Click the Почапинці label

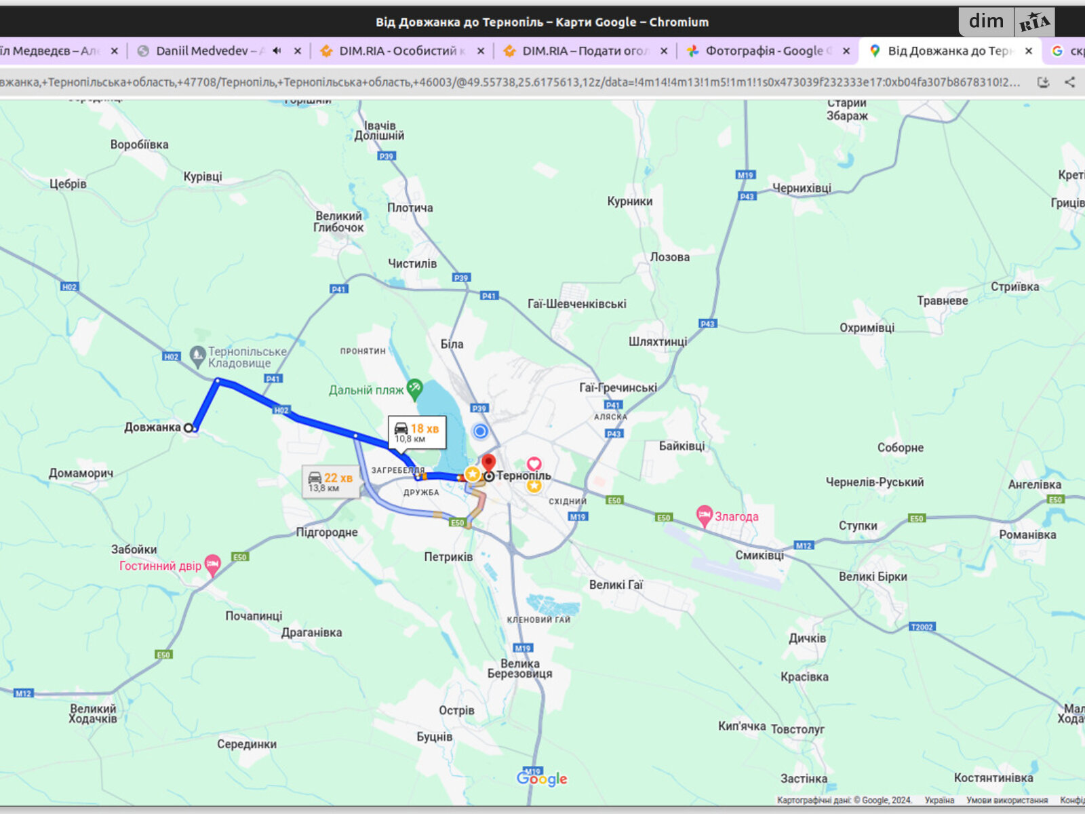pyautogui.click(x=254, y=616)
